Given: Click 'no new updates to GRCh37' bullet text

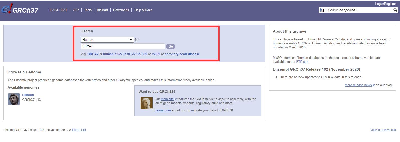Looking at the screenshot, I should [320, 77].
